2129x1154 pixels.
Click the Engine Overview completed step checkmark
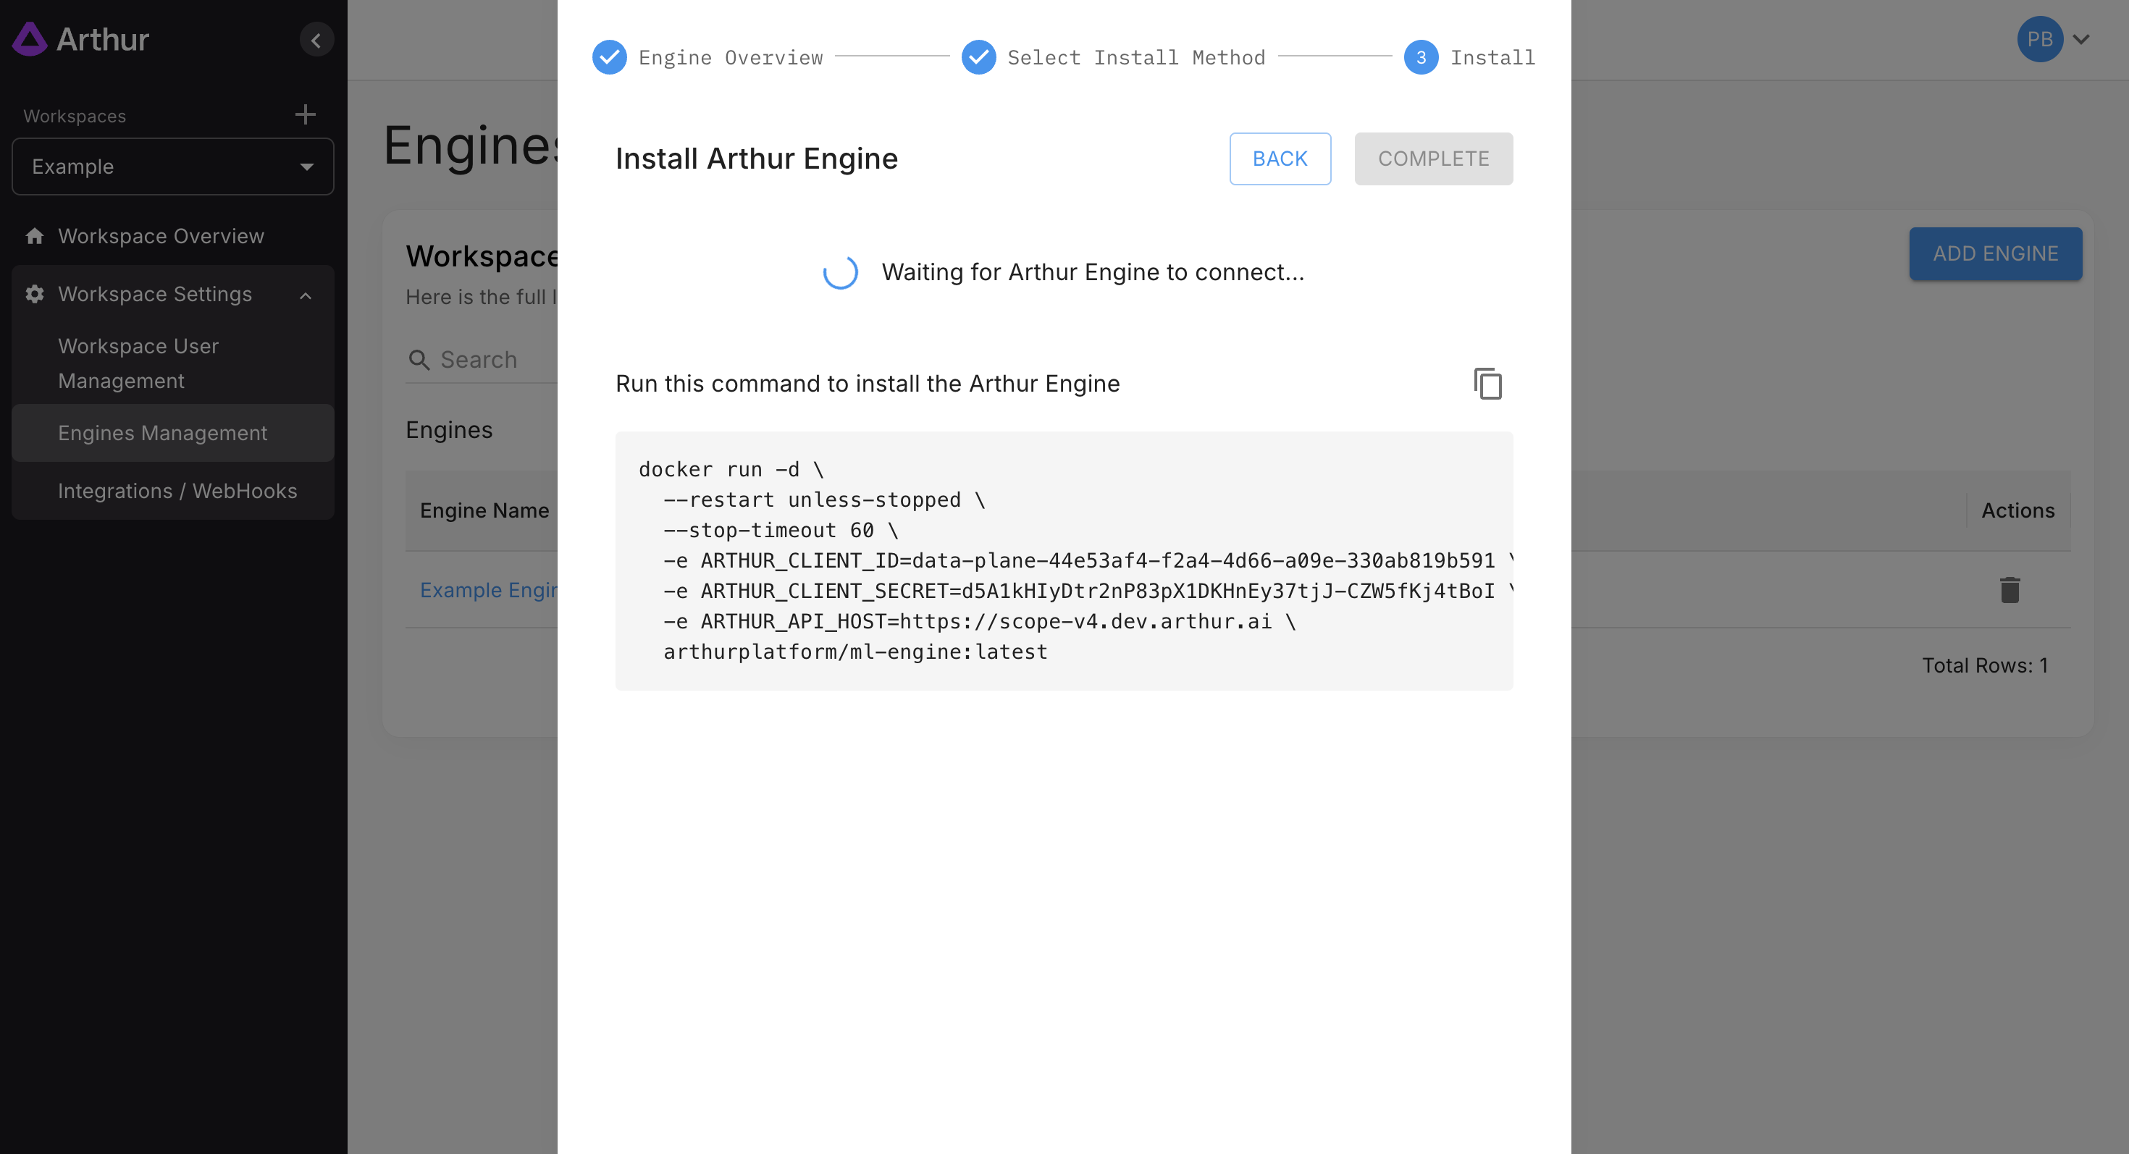tap(609, 57)
